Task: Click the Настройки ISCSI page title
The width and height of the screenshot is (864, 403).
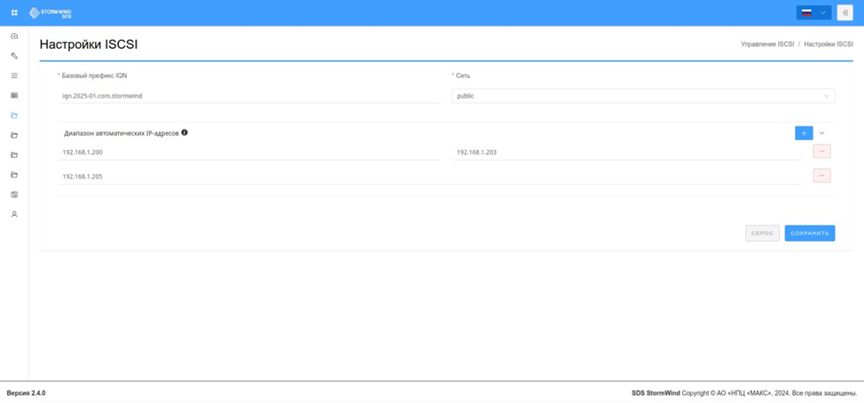Action: coord(89,44)
